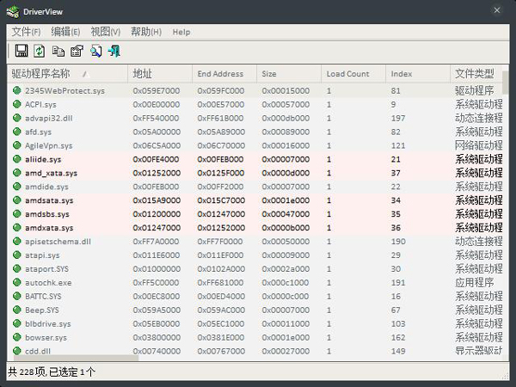The height and width of the screenshot is (387, 516).
Task: Sort by Load Count column header
Action: [x=353, y=74]
